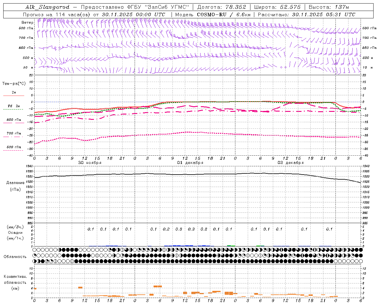Click the "Облачность" cloud cover label
Image resolution: width=378 pixels, height=303 pixels.
click(15, 257)
